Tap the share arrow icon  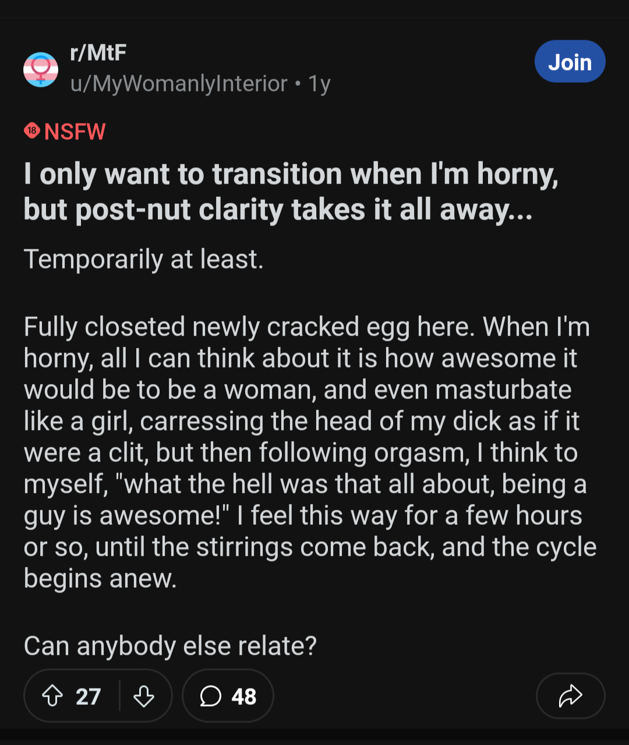(x=570, y=696)
